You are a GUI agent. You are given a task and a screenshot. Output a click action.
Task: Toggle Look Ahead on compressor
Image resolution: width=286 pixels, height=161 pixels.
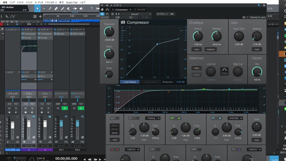point(130,82)
